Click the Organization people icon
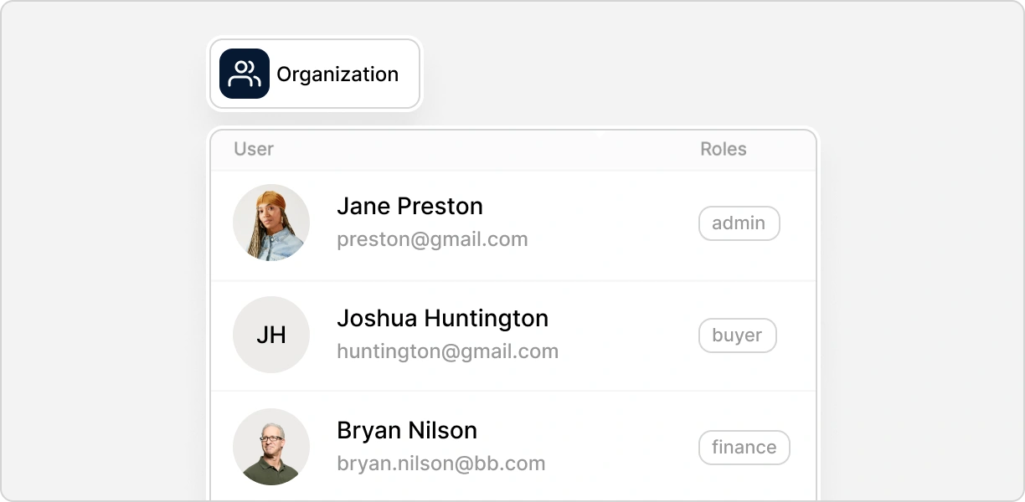 pyautogui.click(x=245, y=74)
